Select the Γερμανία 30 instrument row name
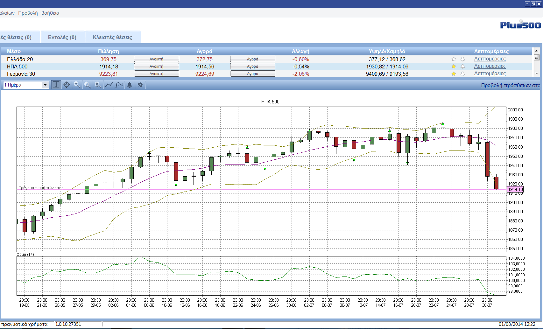The width and height of the screenshot is (543, 329). click(21, 74)
